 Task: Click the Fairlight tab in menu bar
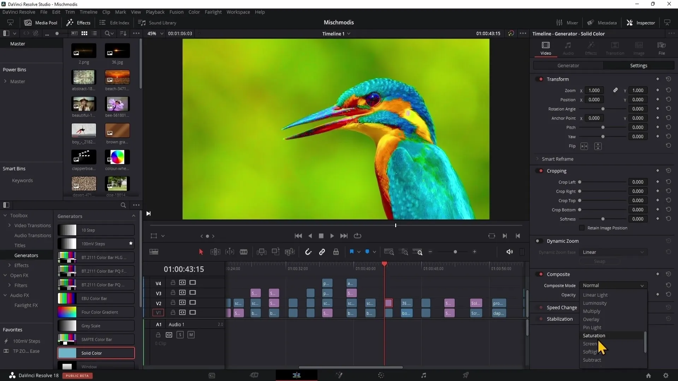(214, 12)
